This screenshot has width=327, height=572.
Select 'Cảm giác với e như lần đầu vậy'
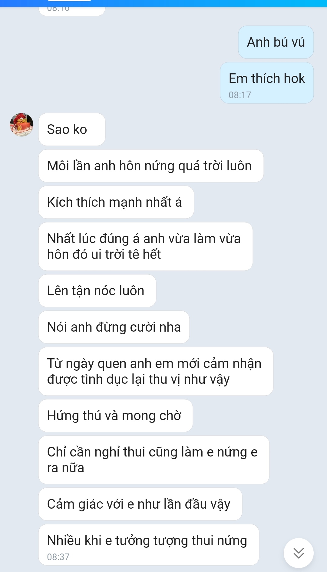click(140, 504)
